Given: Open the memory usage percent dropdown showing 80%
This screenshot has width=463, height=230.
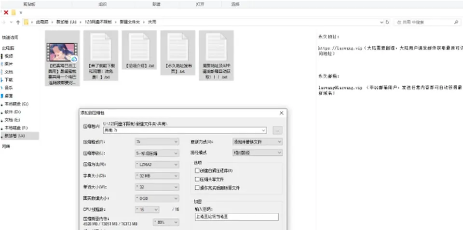Looking at the screenshot, I should coord(166,222).
